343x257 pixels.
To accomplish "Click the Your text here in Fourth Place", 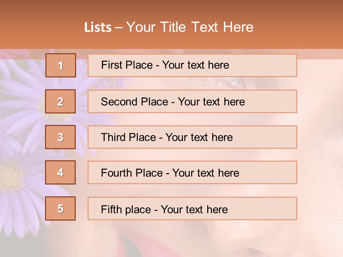I will (x=206, y=173).
